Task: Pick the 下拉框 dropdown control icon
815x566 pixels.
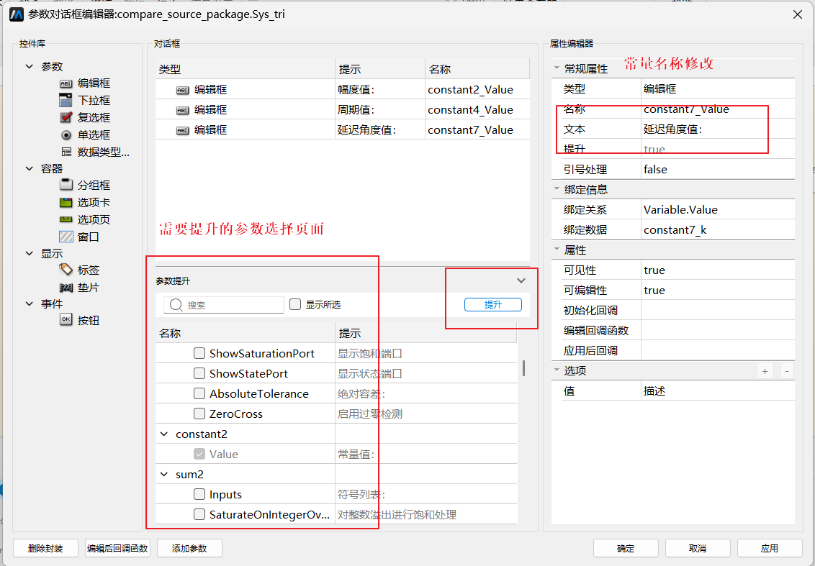Action: 66,100
